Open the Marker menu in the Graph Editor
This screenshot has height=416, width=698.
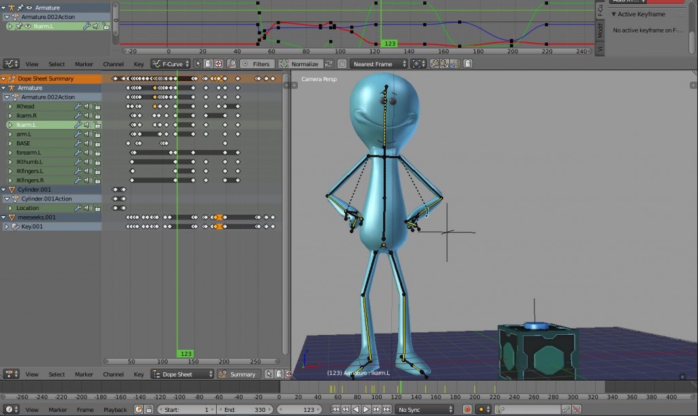pyautogui.click(x=84, y=63)
